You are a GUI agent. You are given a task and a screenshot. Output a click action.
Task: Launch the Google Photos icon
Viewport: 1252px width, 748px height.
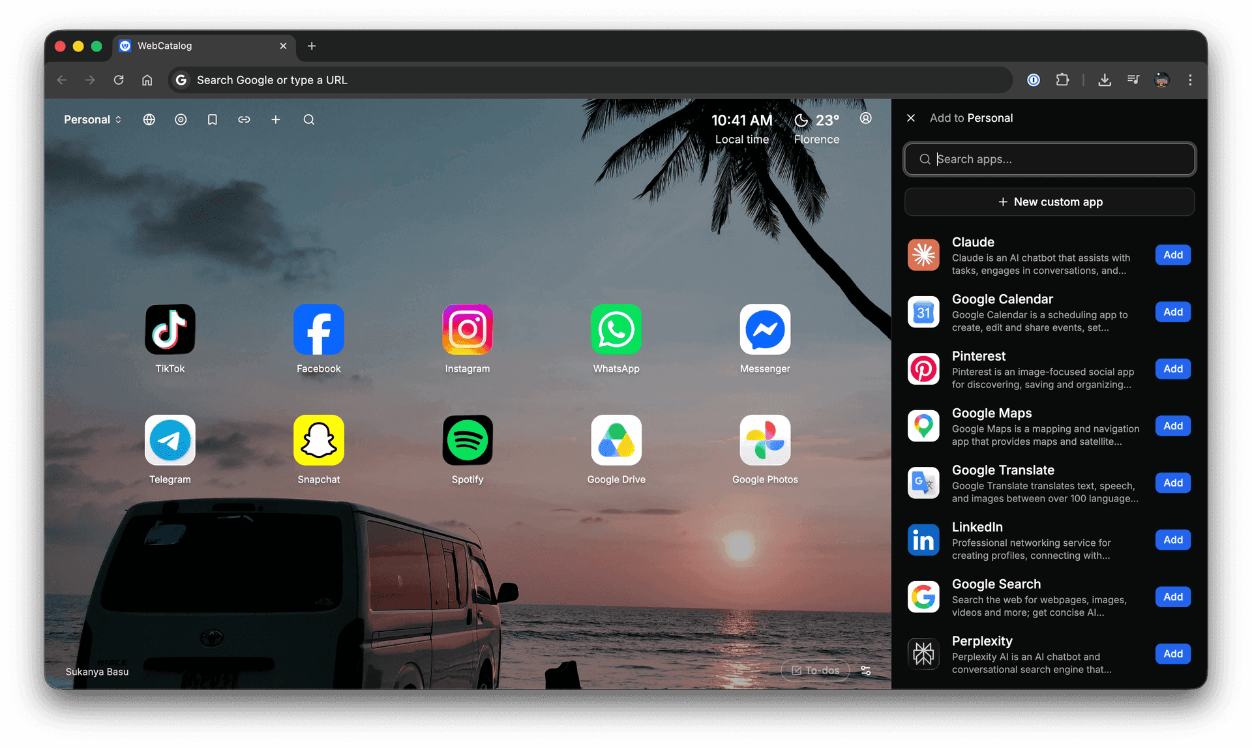(765, 440)
